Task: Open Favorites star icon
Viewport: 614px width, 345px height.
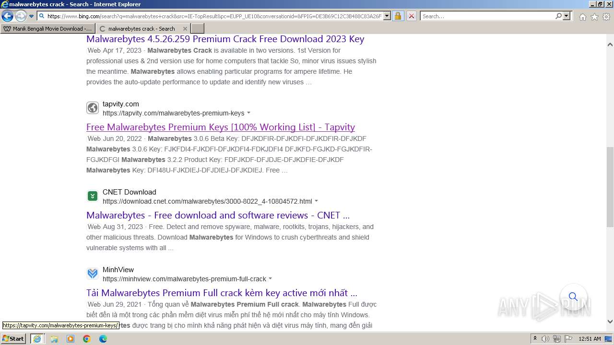Action: coord(594,17)
